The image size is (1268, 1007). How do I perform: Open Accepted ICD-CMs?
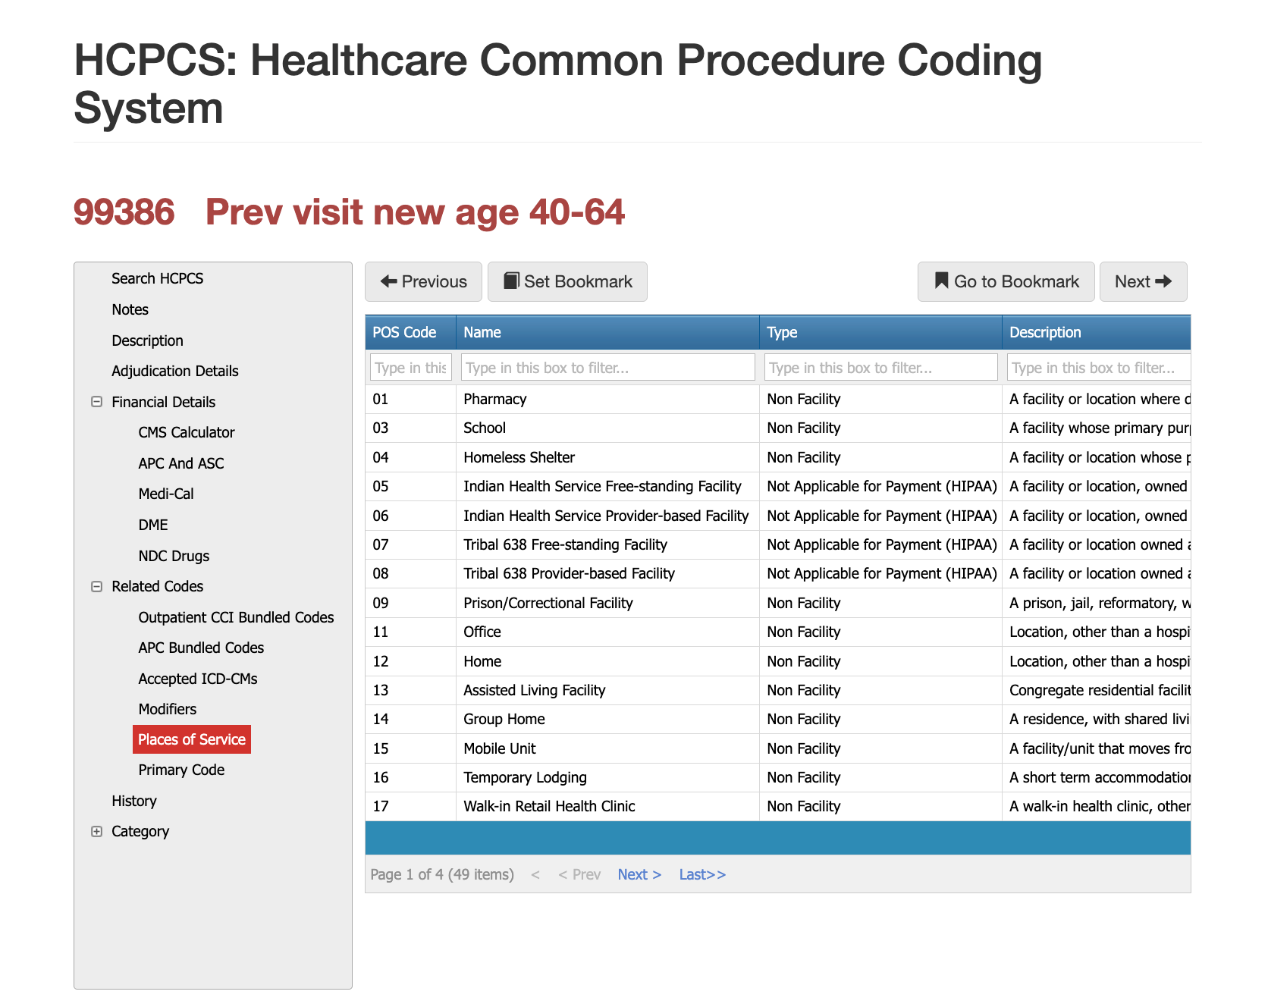198,679
